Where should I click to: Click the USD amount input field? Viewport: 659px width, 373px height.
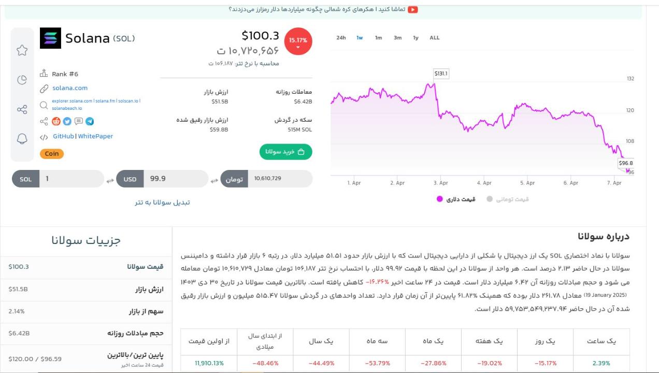point(175,179)
